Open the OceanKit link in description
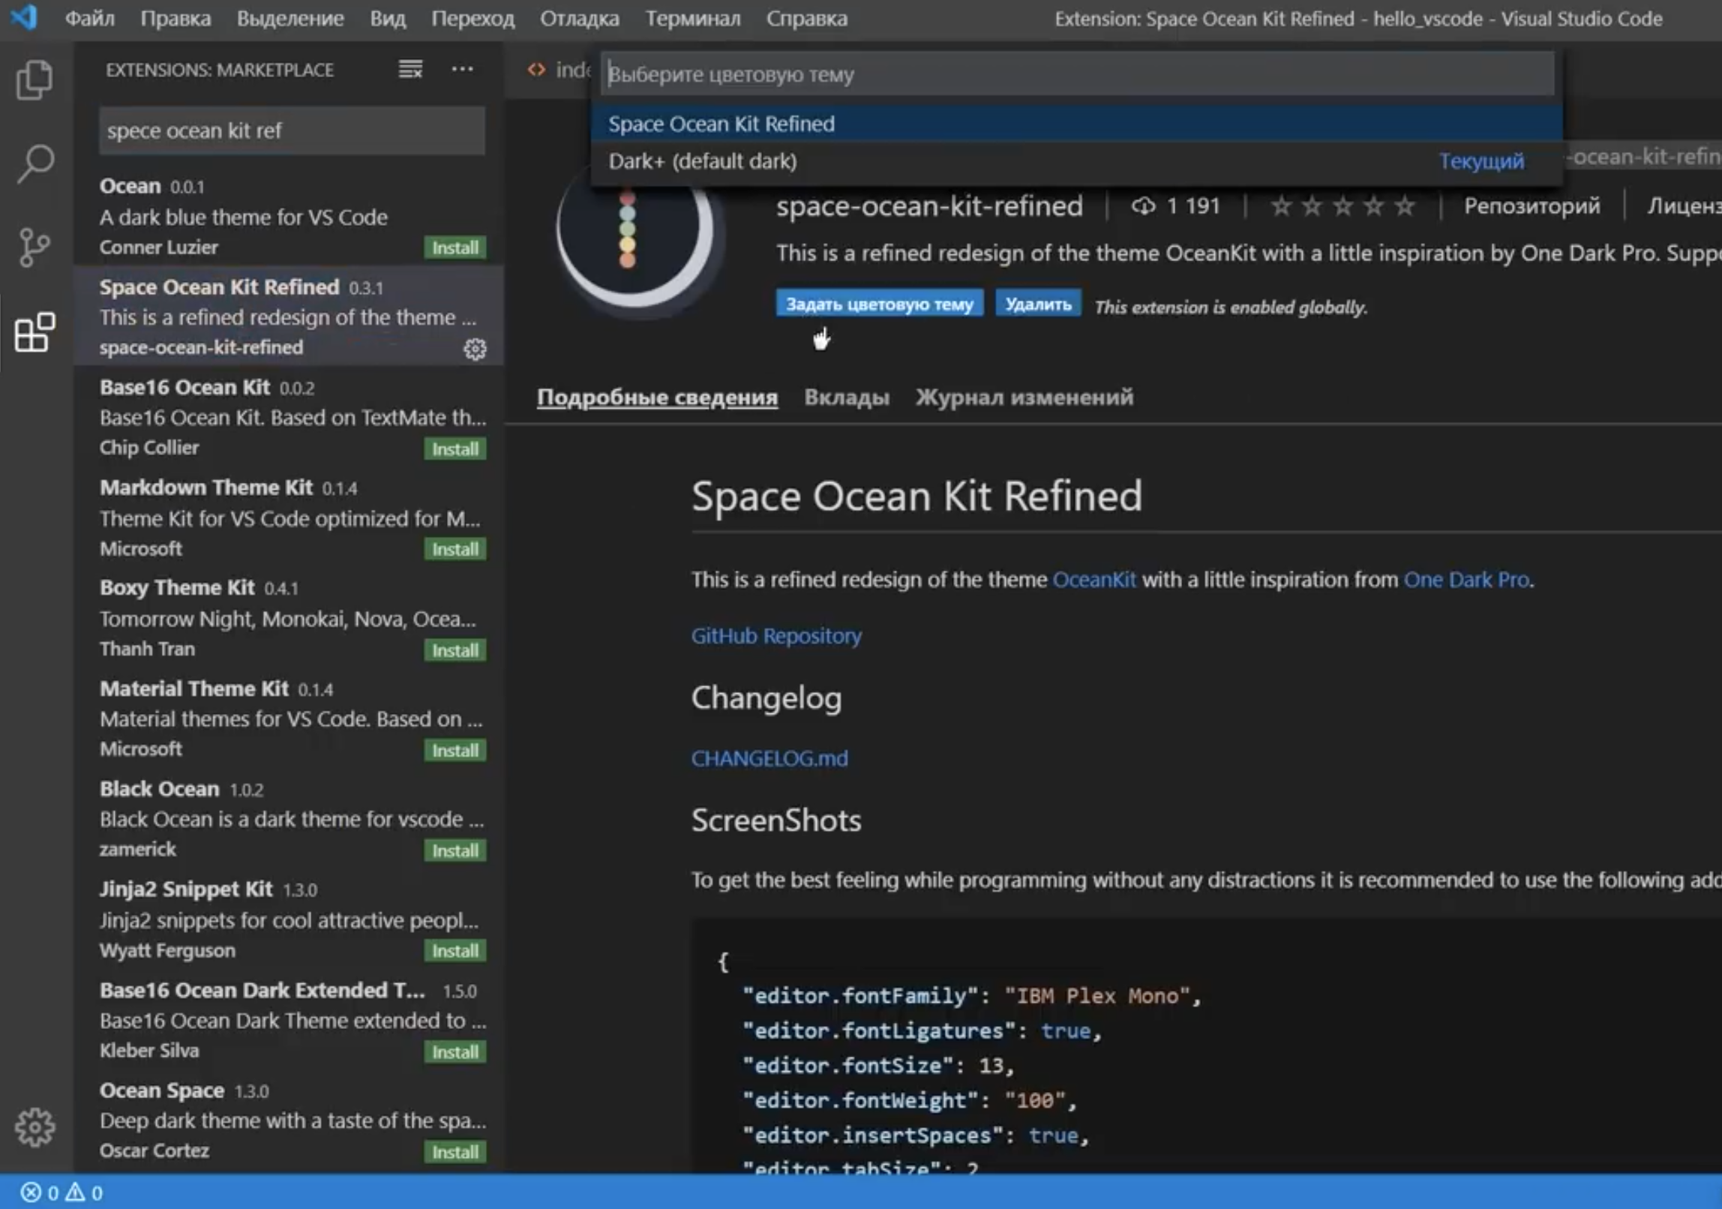1722x1209 pixels. [x=1094, y=580]
